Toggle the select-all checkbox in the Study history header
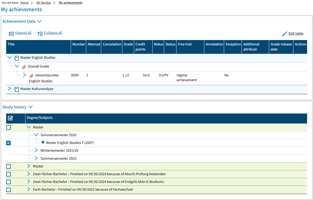The height and width of the screenshot is (200, 313). pos(10,118)
